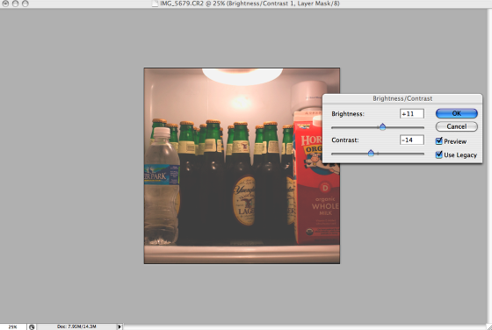Click the Brightness slider handle
This screenshot has width=492, height=330.
pos(382,127)
